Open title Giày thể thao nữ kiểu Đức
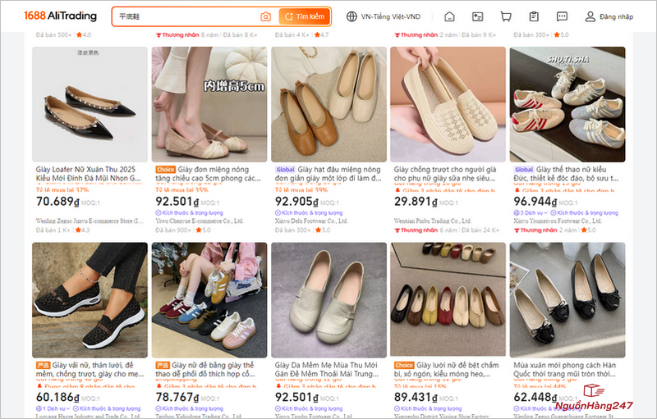 (566, 174)
